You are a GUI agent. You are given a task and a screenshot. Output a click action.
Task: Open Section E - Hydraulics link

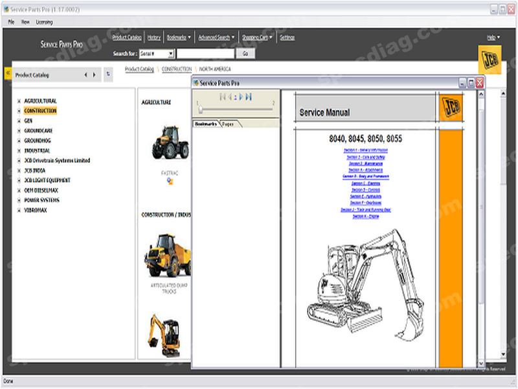point(366,196)
